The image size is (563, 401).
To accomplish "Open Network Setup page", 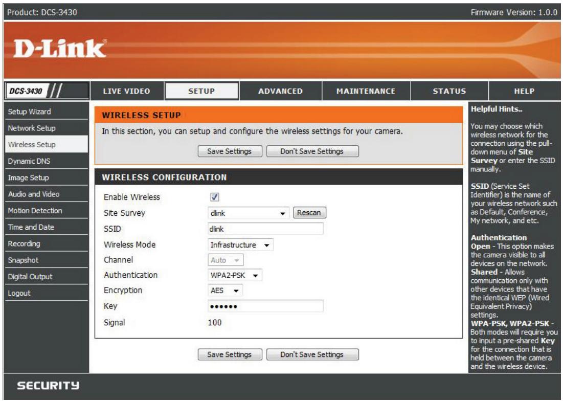I will (x=47, y=128).
